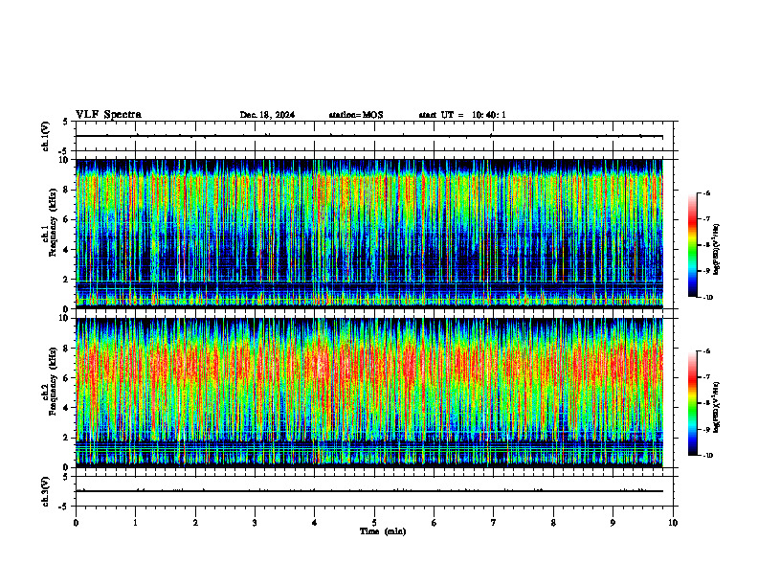758x586 pixels.
Task: Click the "-9" label on ch.2 color bar
Action: pyautogui.click(x=706, y=429)
